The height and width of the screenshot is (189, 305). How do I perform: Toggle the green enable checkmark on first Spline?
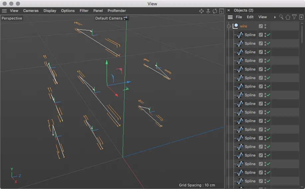coord(268,35)
